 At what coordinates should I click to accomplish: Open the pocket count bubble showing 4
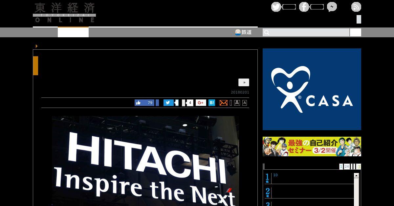[189, 103]
